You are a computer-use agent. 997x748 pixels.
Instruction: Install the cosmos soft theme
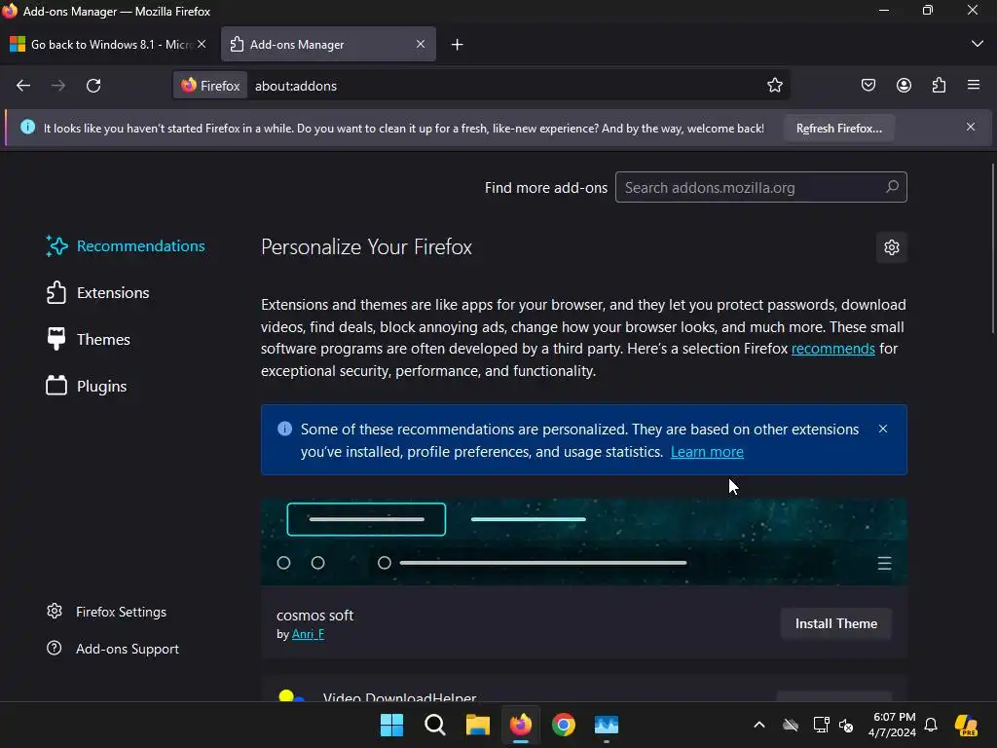(x=835, y=624)
